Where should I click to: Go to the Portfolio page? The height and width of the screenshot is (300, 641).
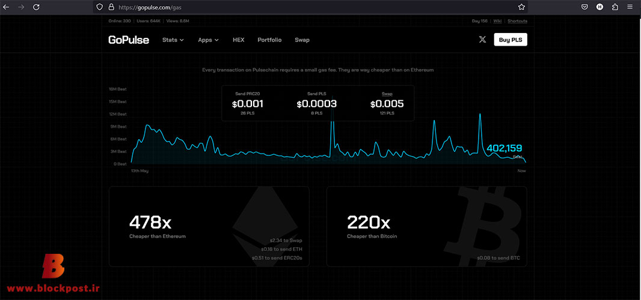269,40
